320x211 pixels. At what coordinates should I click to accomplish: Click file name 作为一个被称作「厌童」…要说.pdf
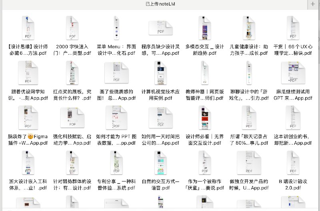pyautogui.click(x=205, y=184)
